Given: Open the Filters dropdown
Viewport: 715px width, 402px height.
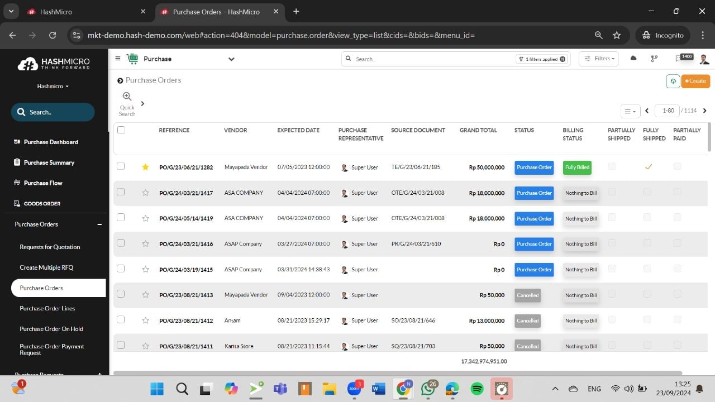Looking at the screenshot, I should coord(599,59).
